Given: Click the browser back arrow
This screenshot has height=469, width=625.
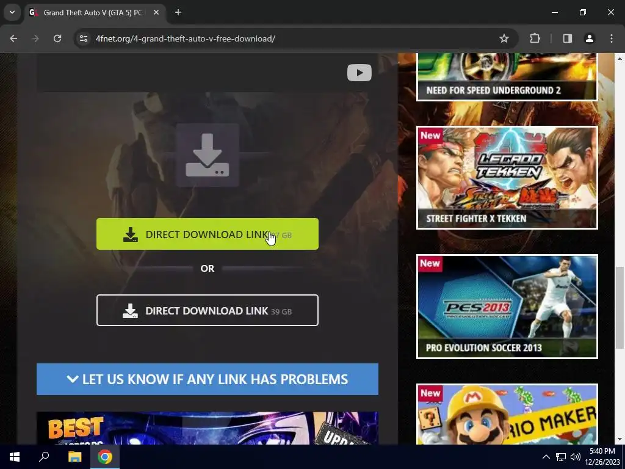Looking at the screenshot, I should click(x=13, y=38).
